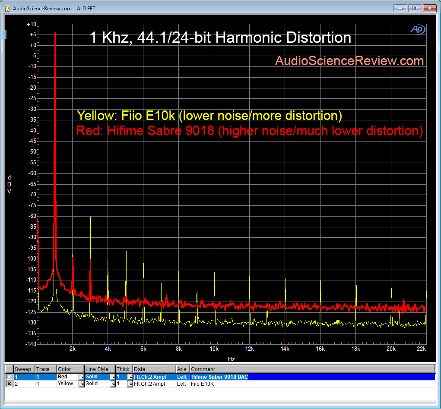Image resolution: width=441 pixels, height=409 pixels.
Task: Click the red 'Hifime Sabre 9018' graph annotation
Action: (250, 131)
